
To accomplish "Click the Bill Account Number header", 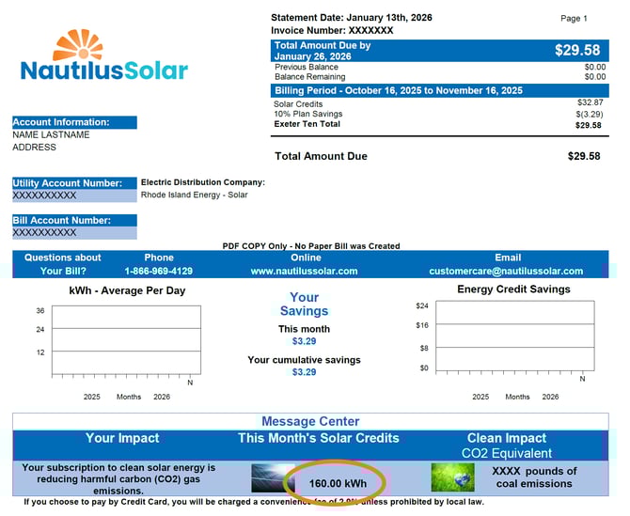I will tap(74, 221).
